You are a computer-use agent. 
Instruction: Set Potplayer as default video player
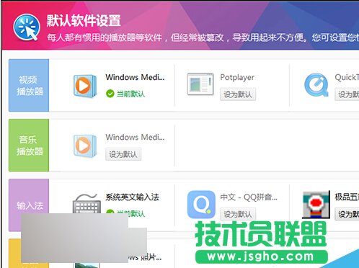[238, 94]
